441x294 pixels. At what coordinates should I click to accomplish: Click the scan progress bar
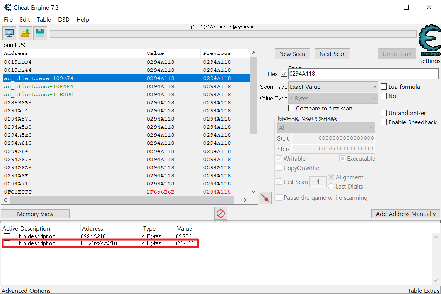tap(233, 34)
